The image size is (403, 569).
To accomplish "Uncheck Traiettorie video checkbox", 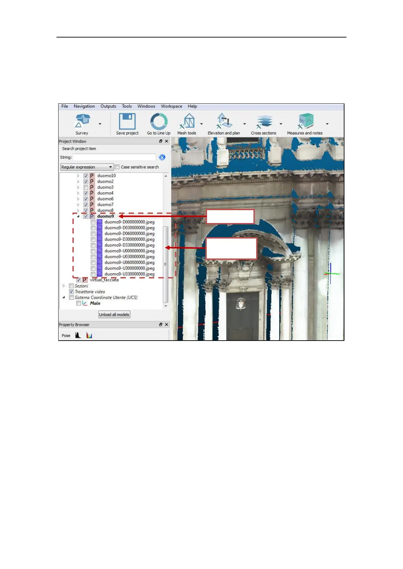I will [x=71, y=292].
